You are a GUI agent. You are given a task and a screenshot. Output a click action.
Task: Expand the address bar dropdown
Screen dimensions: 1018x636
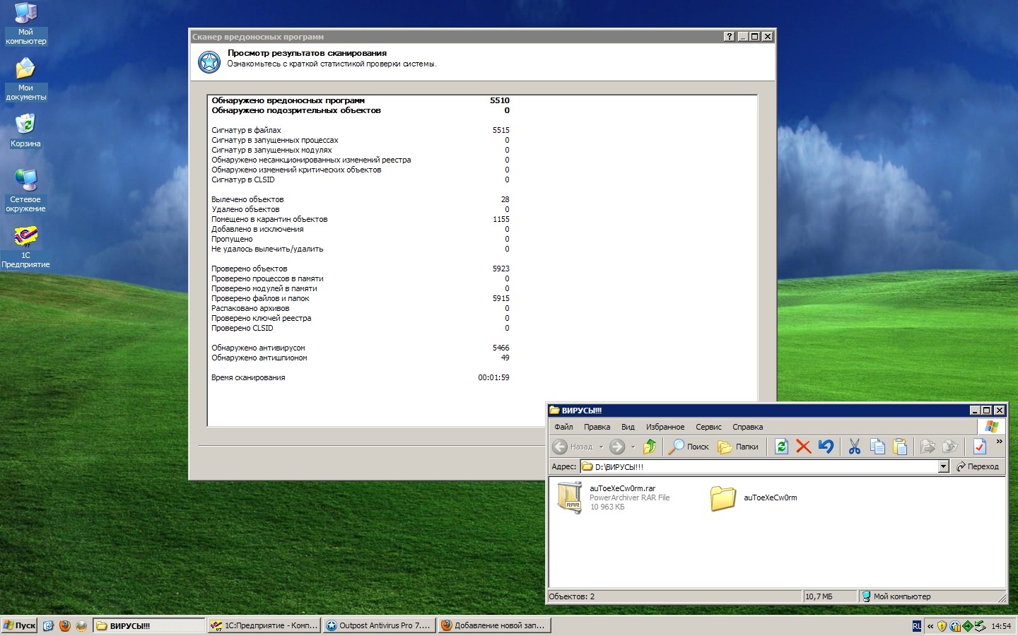(x=943, y=466)
